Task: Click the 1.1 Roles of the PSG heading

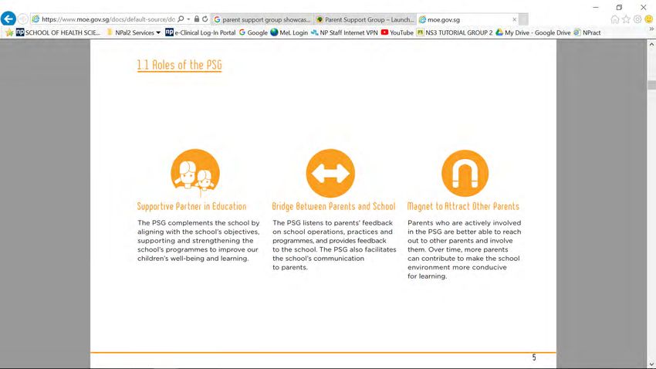Action: pyautogui.click(x=180, y=66)
